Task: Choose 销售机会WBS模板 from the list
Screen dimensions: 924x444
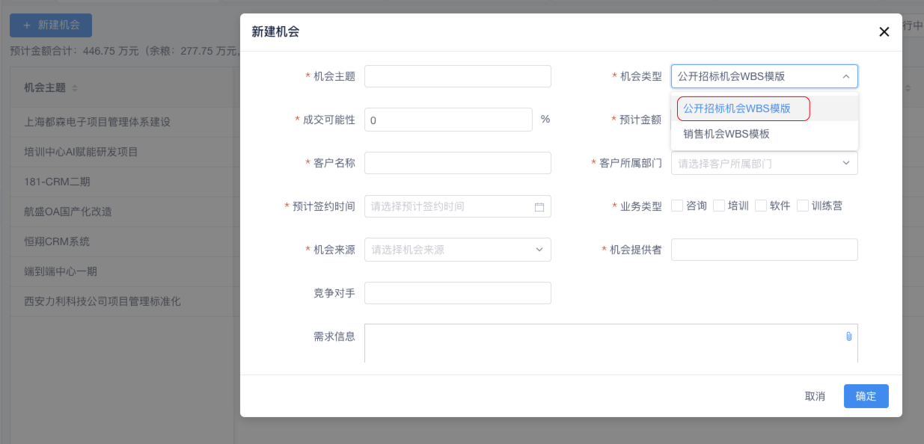Action: pyautogui.click(x=726, y=134)
